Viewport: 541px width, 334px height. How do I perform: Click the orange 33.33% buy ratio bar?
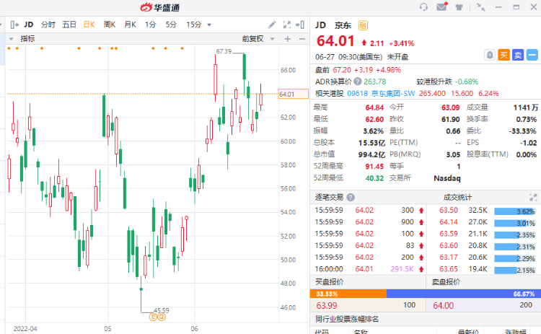348,294
